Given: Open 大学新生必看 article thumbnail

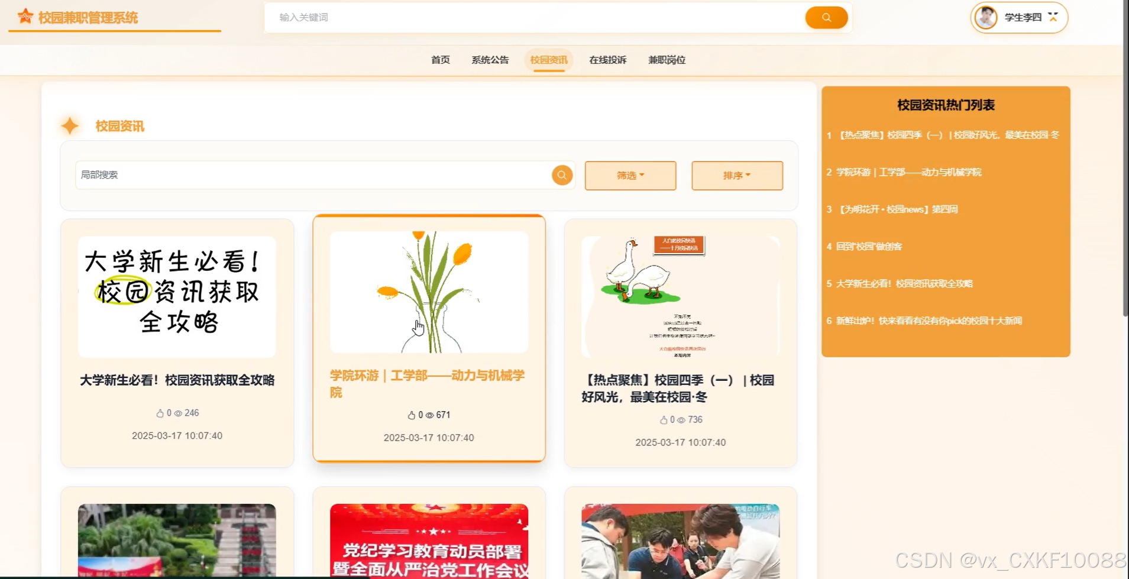Looking at the screenshot, I should [x=177, y=297].
